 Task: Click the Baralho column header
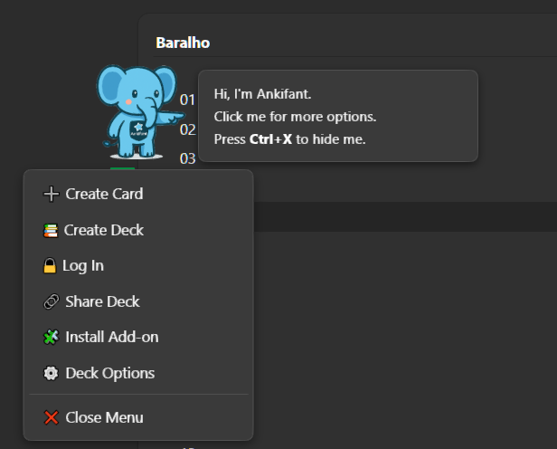click(183, 43)
